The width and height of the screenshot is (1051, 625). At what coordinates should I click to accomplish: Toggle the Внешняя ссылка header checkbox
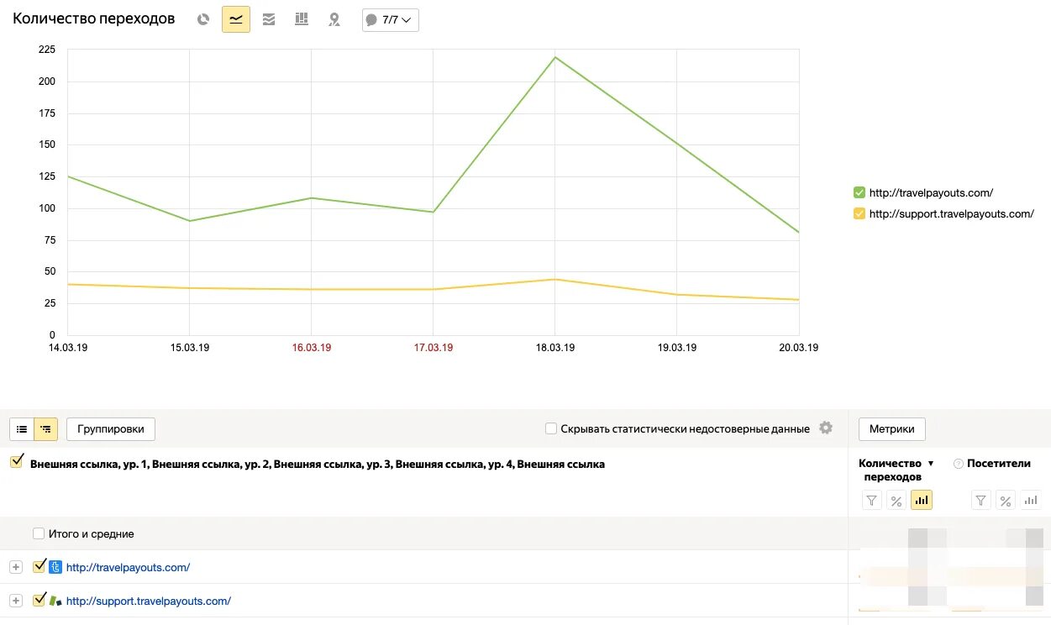pos(16,462)
